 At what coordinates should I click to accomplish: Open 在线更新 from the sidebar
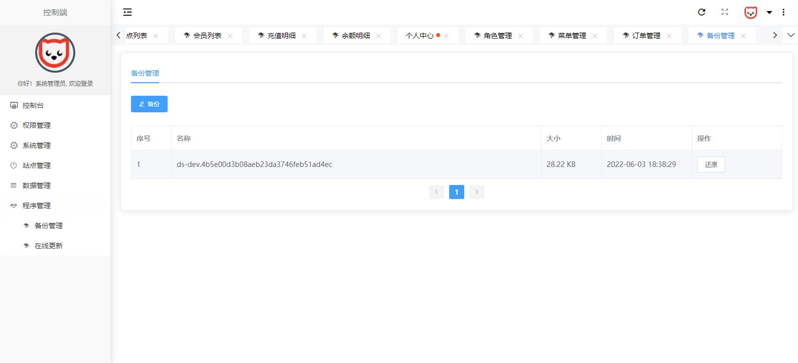49,246
